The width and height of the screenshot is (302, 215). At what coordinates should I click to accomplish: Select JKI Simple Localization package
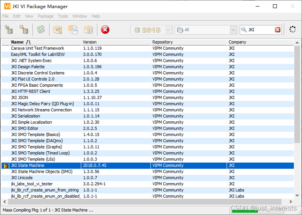[x=148, y=122]
